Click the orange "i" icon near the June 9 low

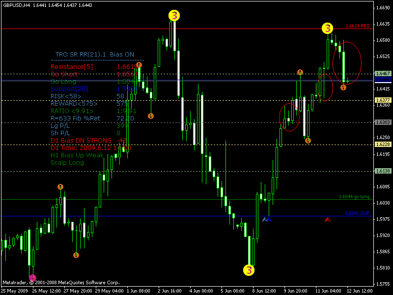[x=308, y=141]
